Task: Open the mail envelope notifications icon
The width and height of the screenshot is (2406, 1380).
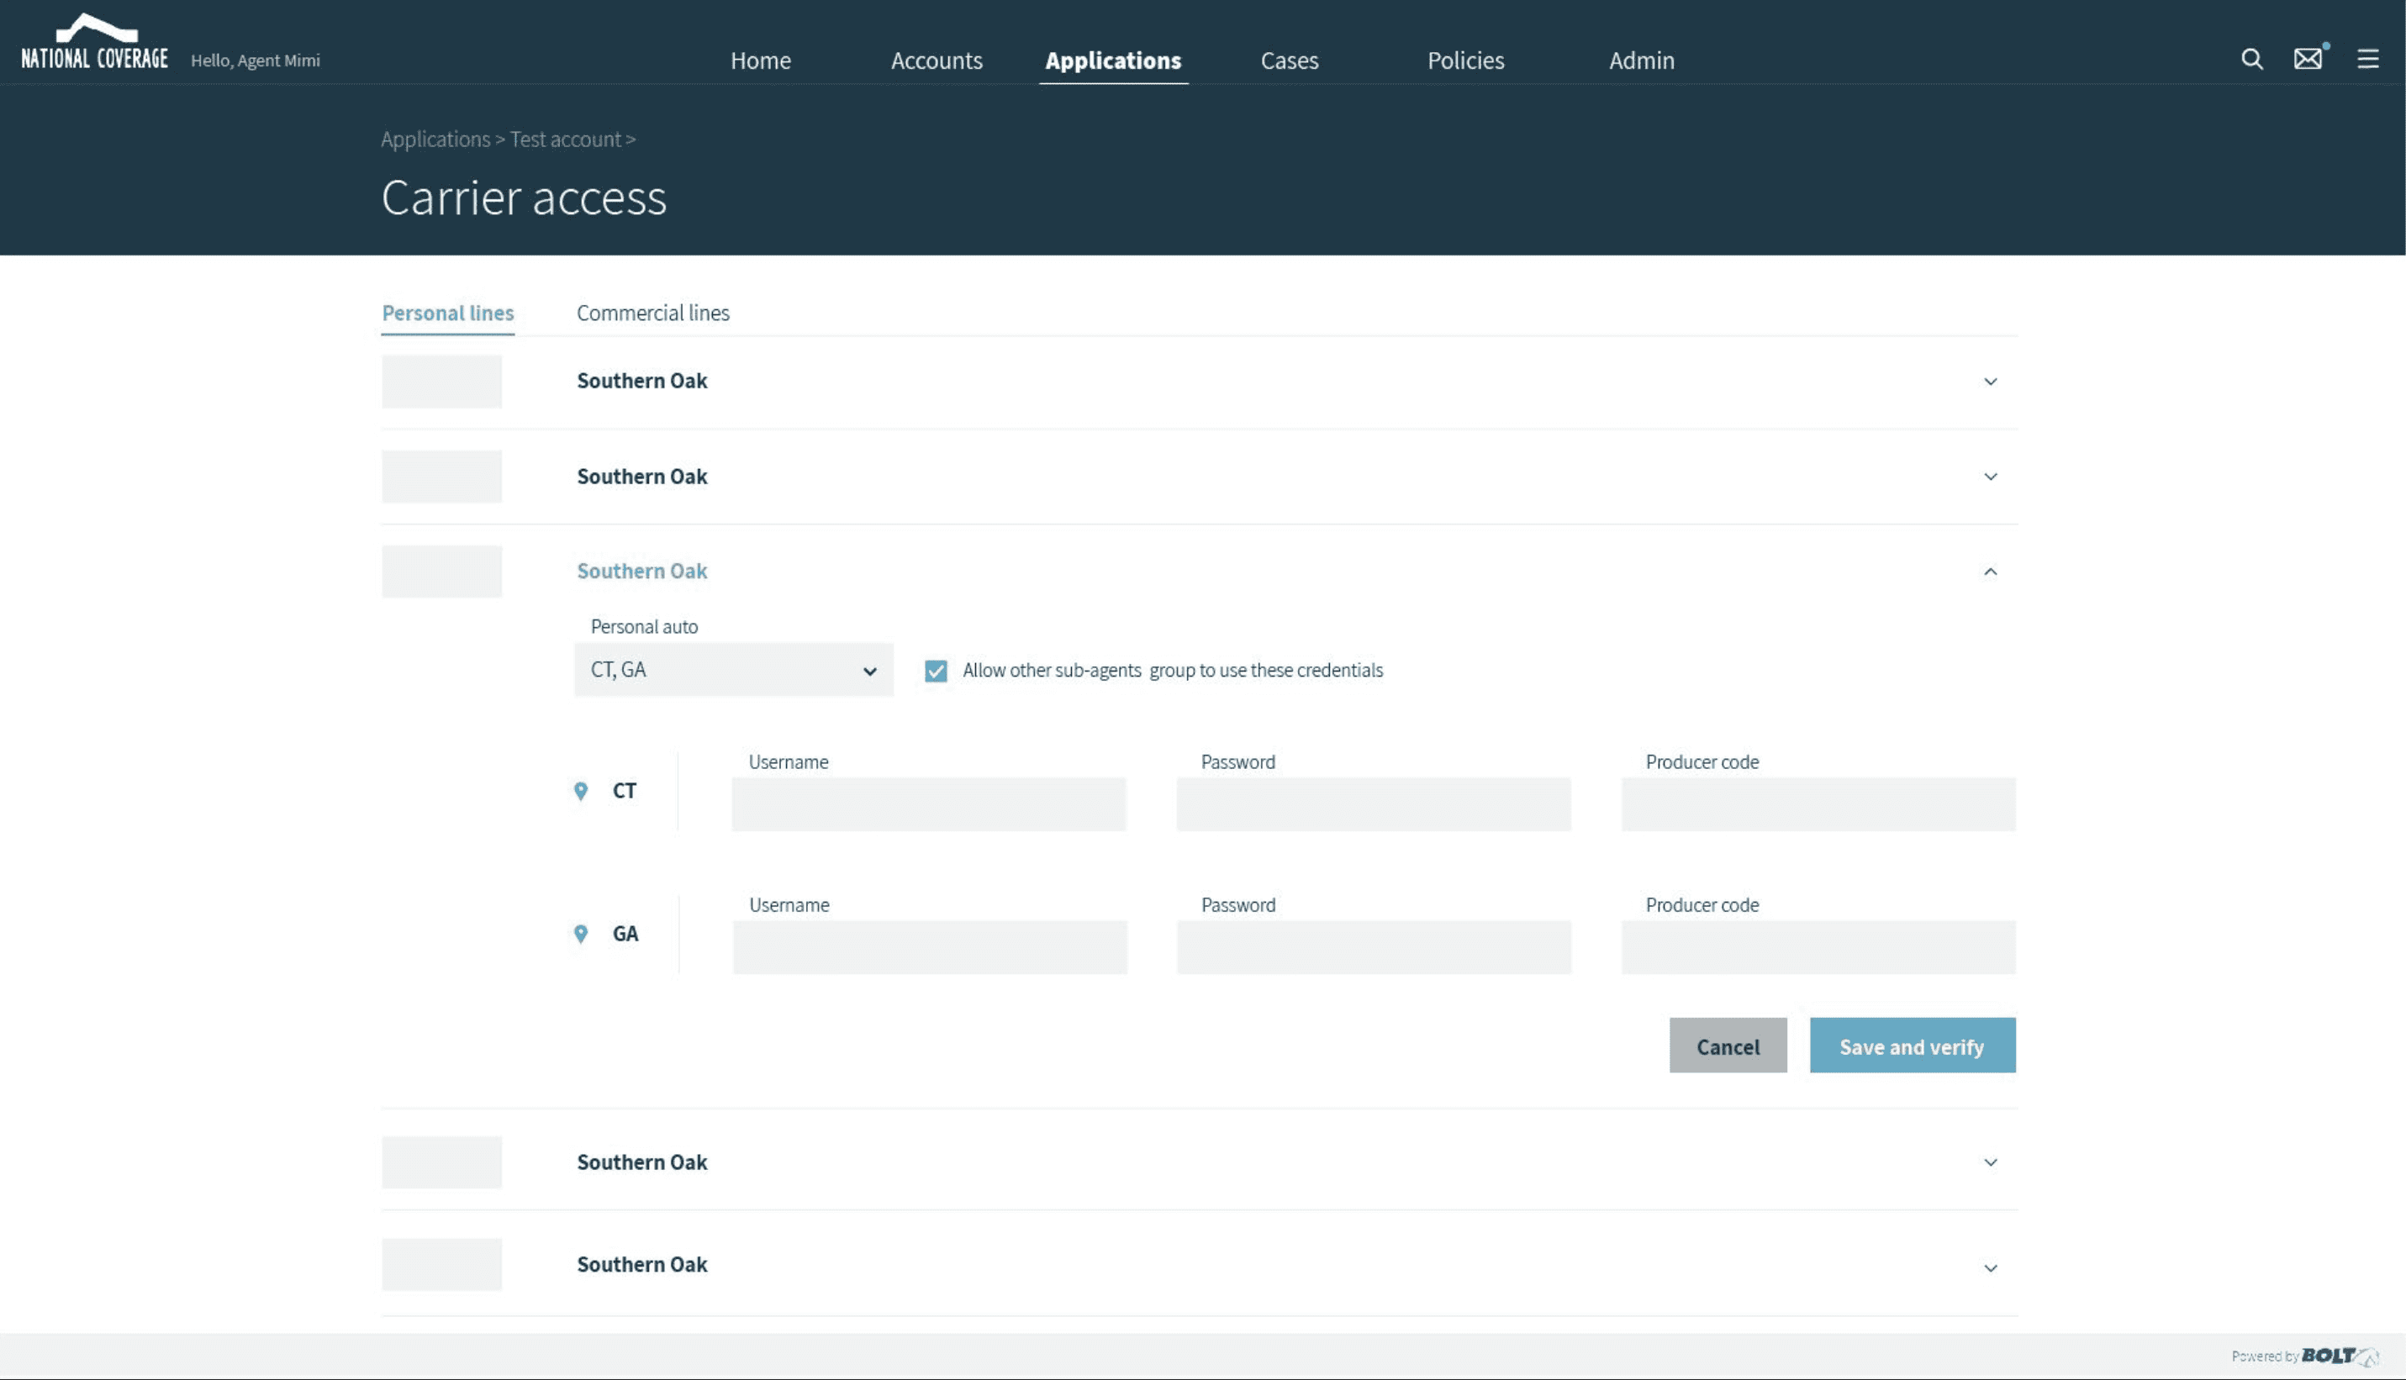Action: (x=2308, y=59)
